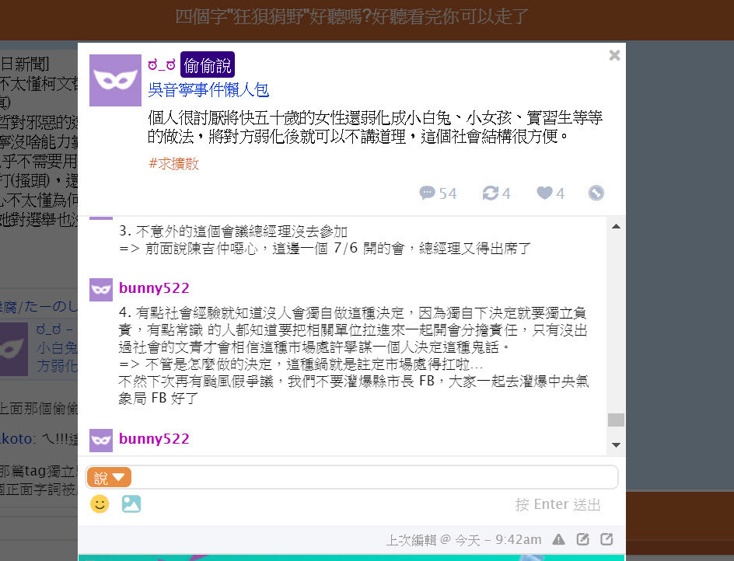Click the 偷偷說 whisper badge
734x561 pixels.
[x=208, y=64]
